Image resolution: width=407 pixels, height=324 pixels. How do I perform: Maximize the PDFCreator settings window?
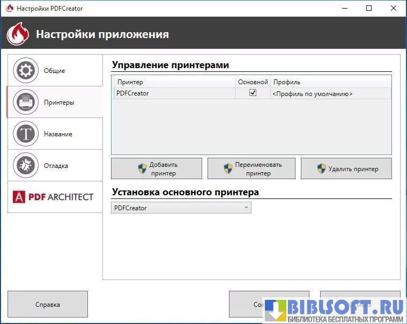369,9
